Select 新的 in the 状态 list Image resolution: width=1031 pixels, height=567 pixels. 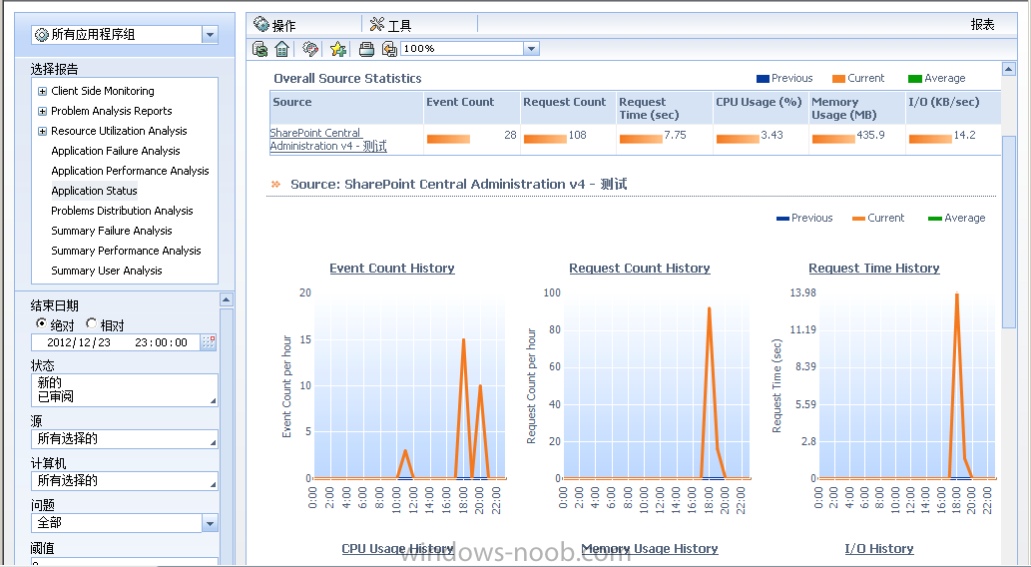tap(50, 382)
